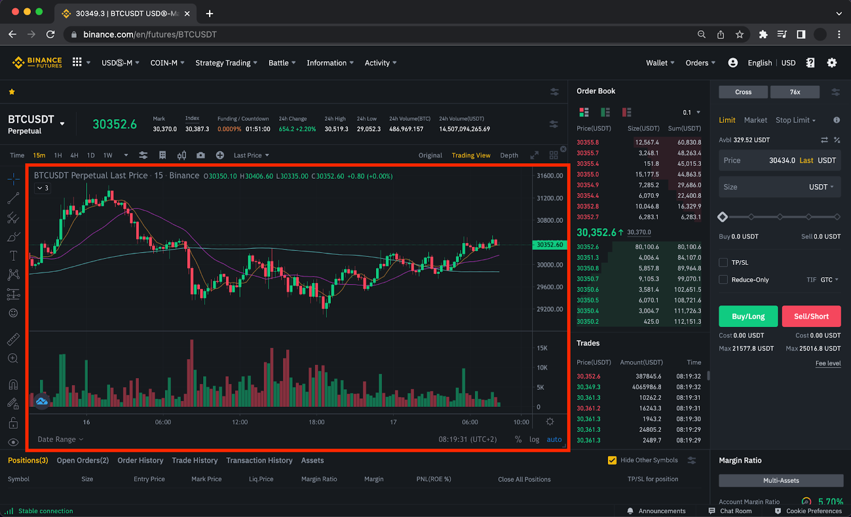Screen dimensions: 851x517
Task: Select the ruler measure tool
Action: [x=13, y=339]
